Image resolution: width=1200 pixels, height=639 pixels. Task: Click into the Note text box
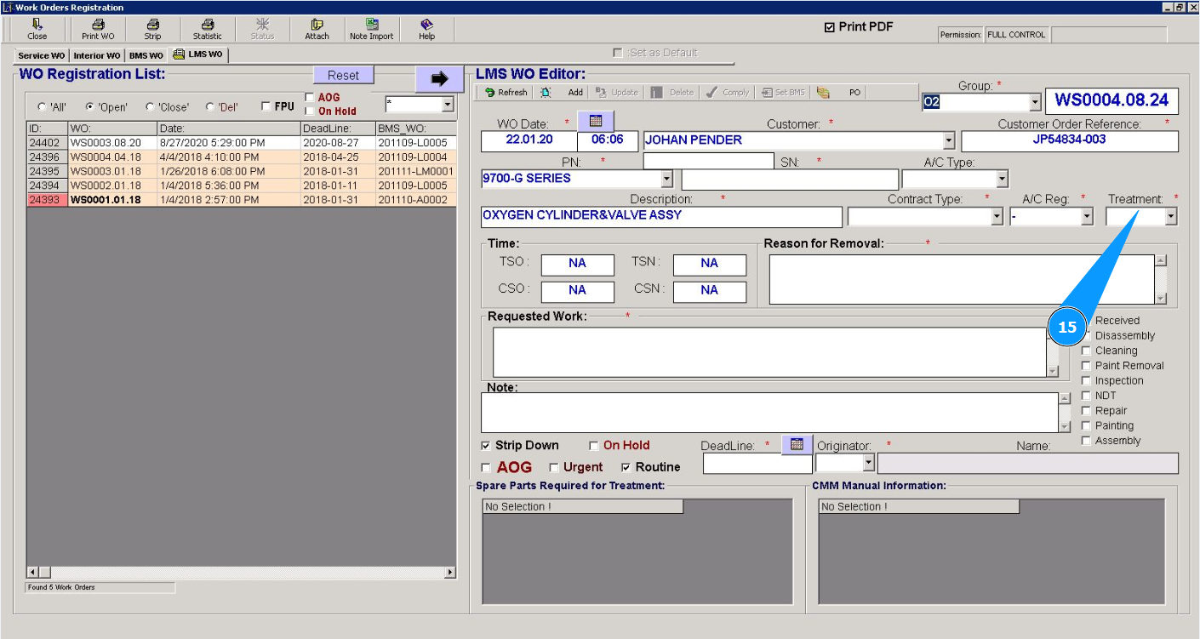pyautogui.click(x=769, y=412)
